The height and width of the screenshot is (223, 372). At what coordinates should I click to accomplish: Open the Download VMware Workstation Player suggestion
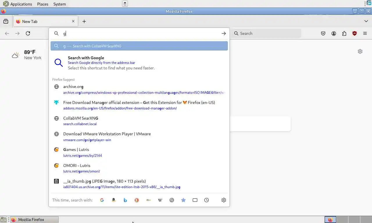[139, 137]
